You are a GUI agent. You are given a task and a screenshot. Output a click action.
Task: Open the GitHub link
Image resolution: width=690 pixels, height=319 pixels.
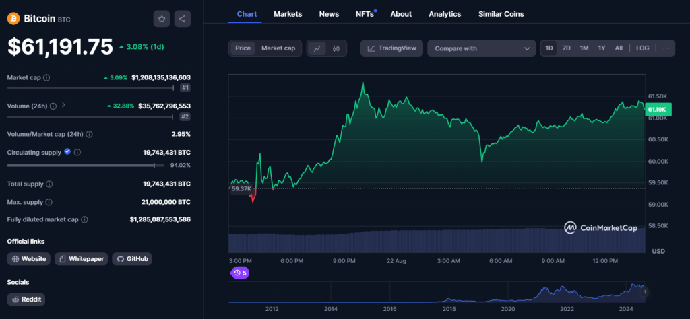[132, 259]
